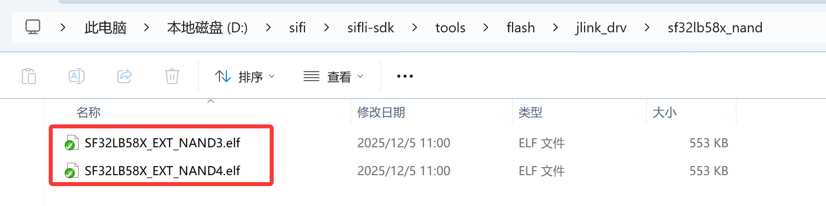826x206 pixels.
Task: Expand the chevron after 此电脑
Action: point(146,28)
